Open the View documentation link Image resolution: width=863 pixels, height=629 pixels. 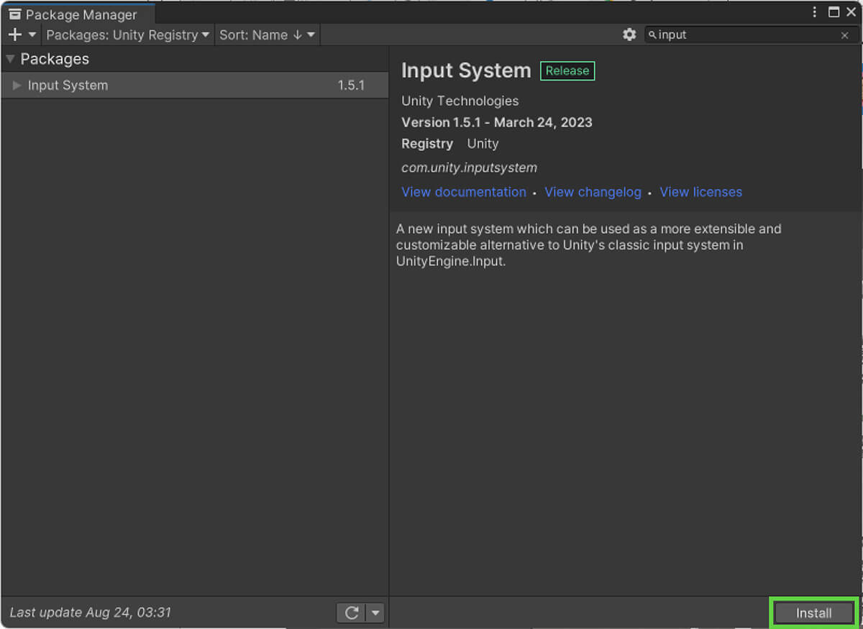pos(464,192)
